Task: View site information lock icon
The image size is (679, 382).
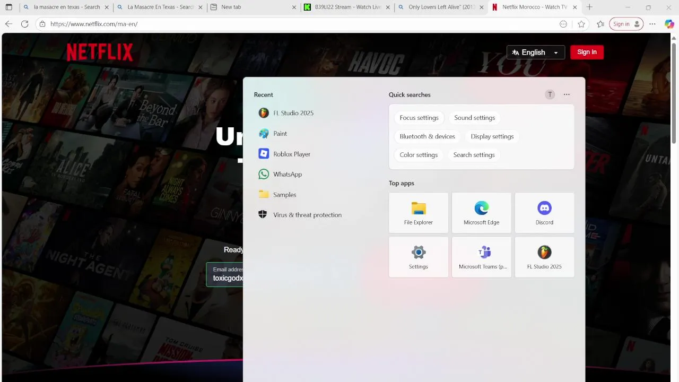Action: (x=42, y=24)
